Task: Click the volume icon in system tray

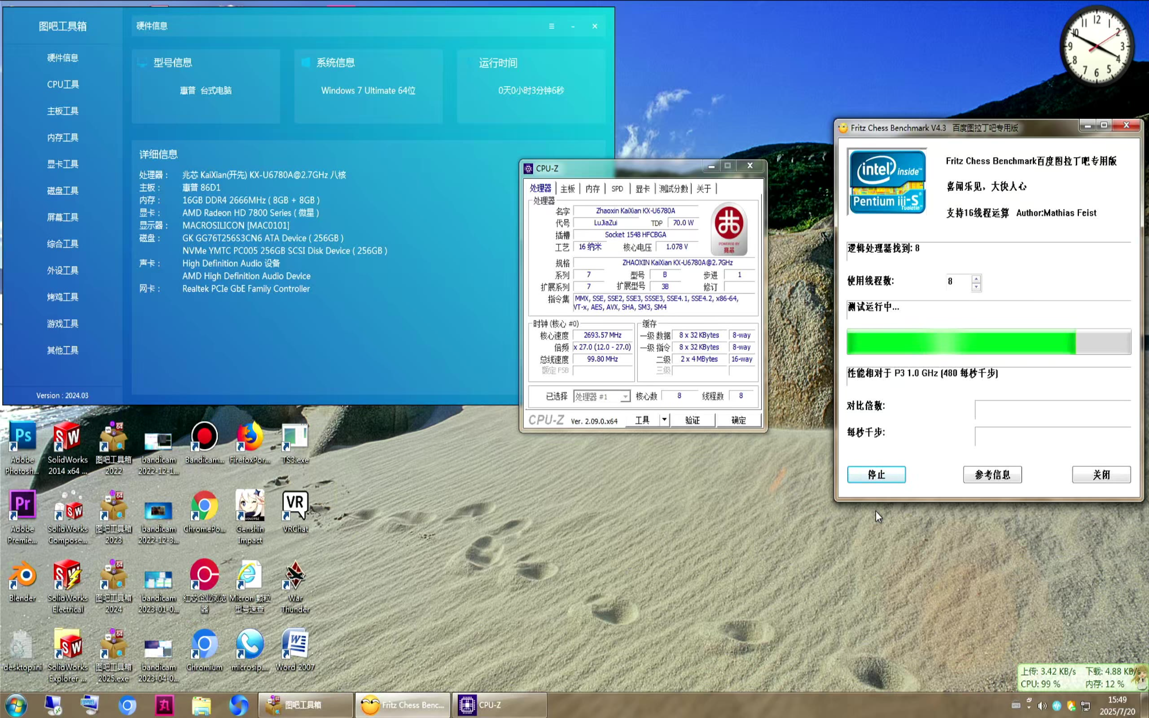Action: 1042,706
